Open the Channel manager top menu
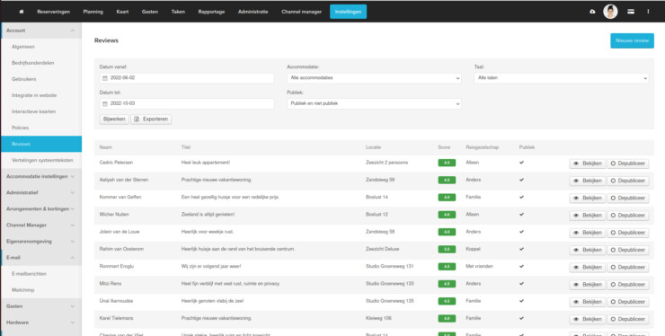 302,12
